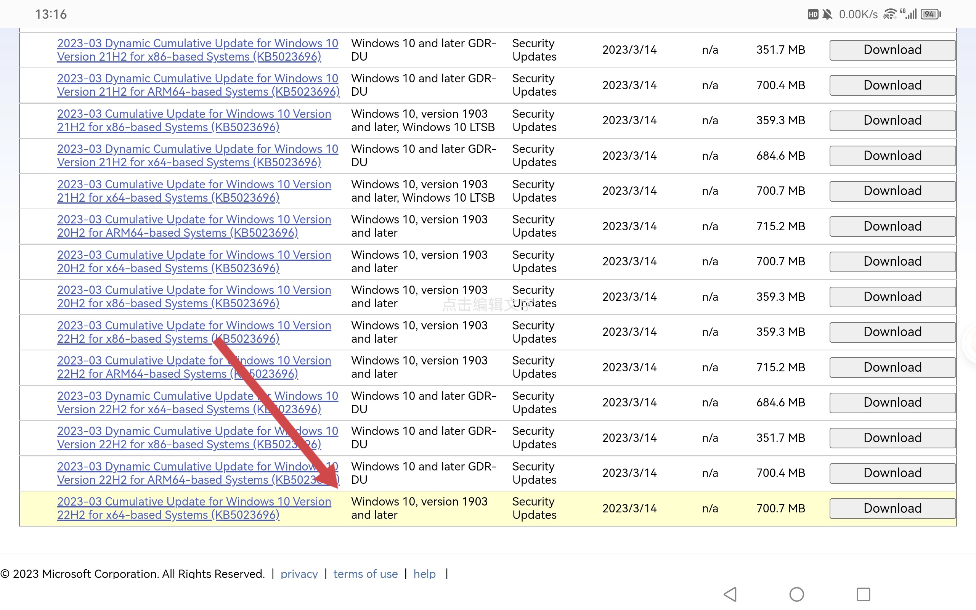Select Security Updates in the highlighted 22H2 x64 row

click(x=535, y=508)
